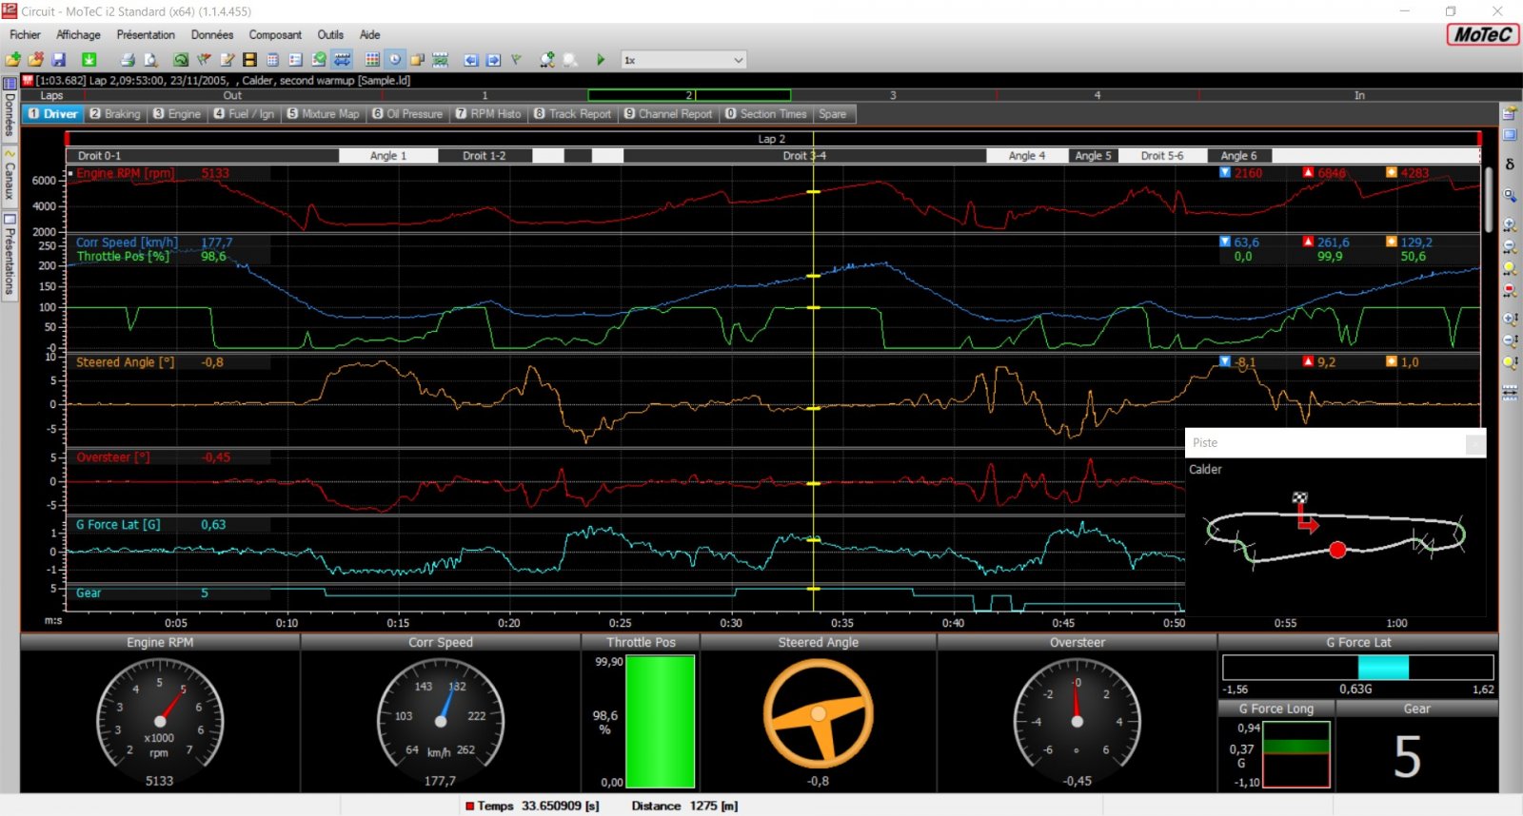Click the Angle 4 section label
Viewport: 1523px width, 816px height.
coord(1026,156)
